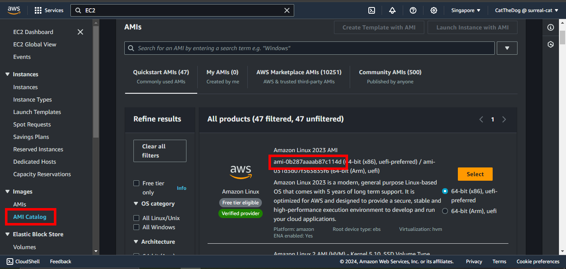Open the settings gear icon
This screenshot has height=269, width=566.
coord(434,10)
